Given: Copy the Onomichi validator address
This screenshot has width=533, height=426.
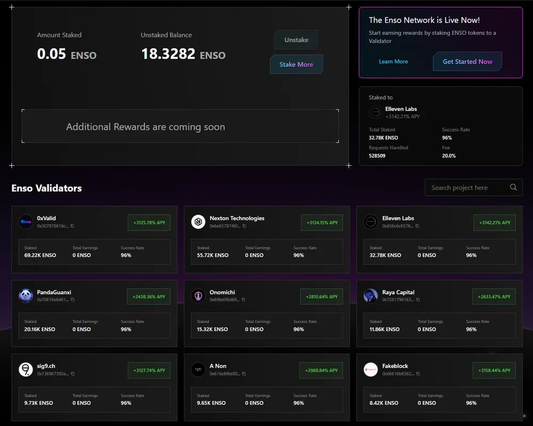Looking at the screenshot, I should point(244,300).
